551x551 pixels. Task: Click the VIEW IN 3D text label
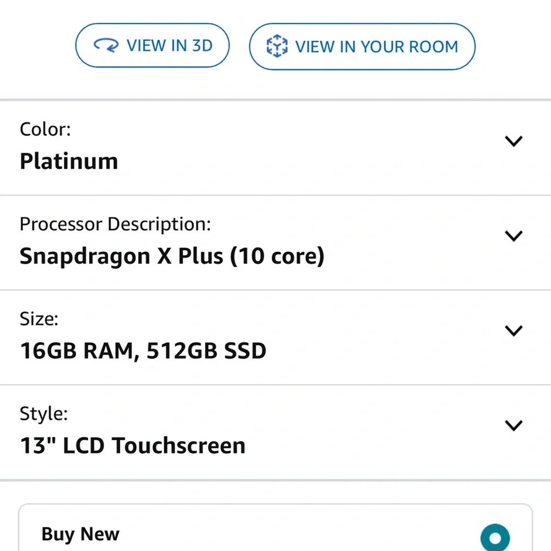click(x=170, y=45)
